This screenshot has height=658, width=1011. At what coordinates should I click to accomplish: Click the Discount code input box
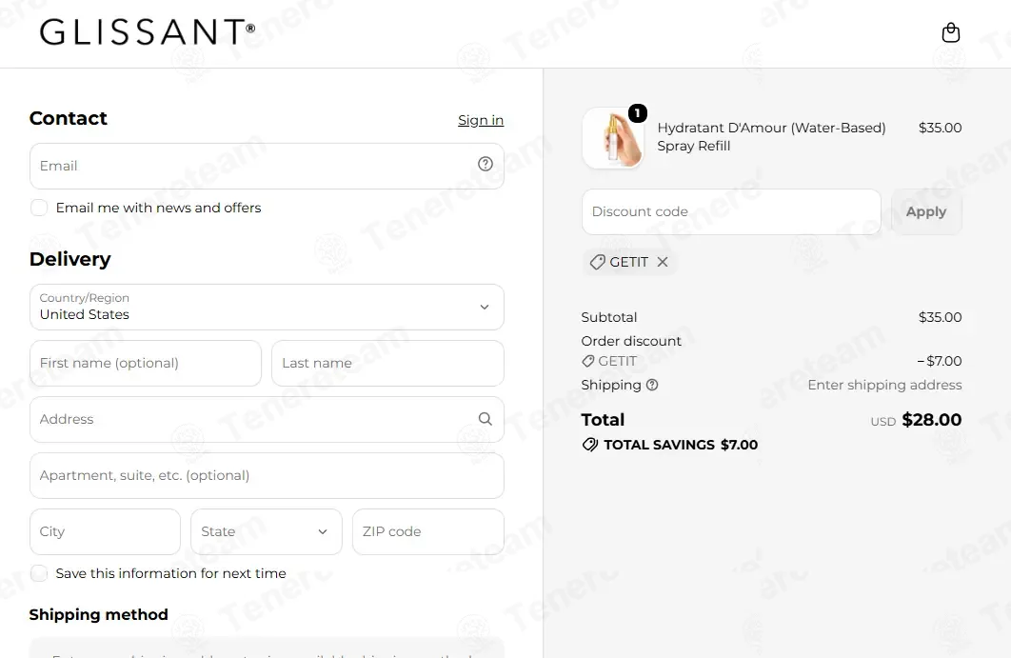click(731, 211)
